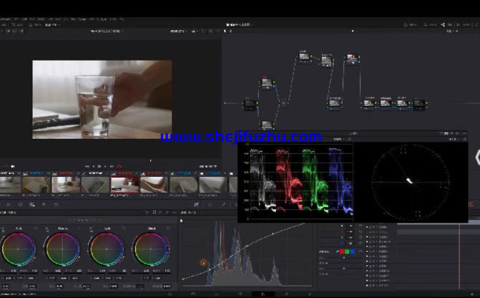480x298 pixels.
Task: Click the red keyframe playhead line
Action: 459,256
